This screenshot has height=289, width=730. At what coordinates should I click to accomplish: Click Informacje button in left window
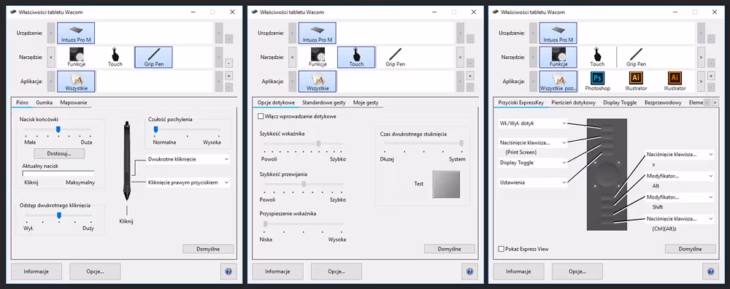[x=36, y=271]
